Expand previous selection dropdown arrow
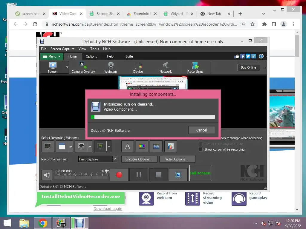 point(109,146)
